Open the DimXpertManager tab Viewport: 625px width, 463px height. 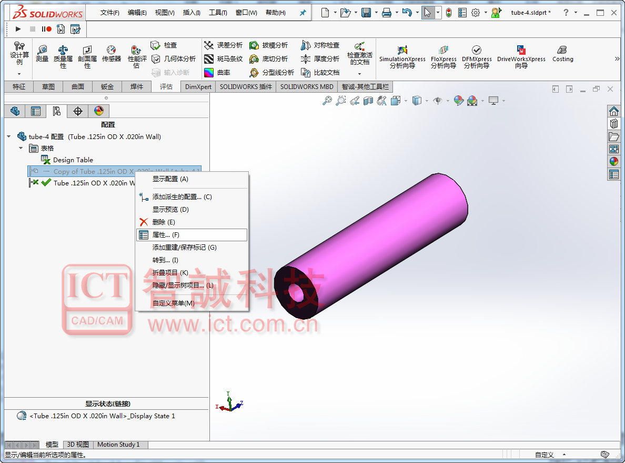[x=78, y=111]
